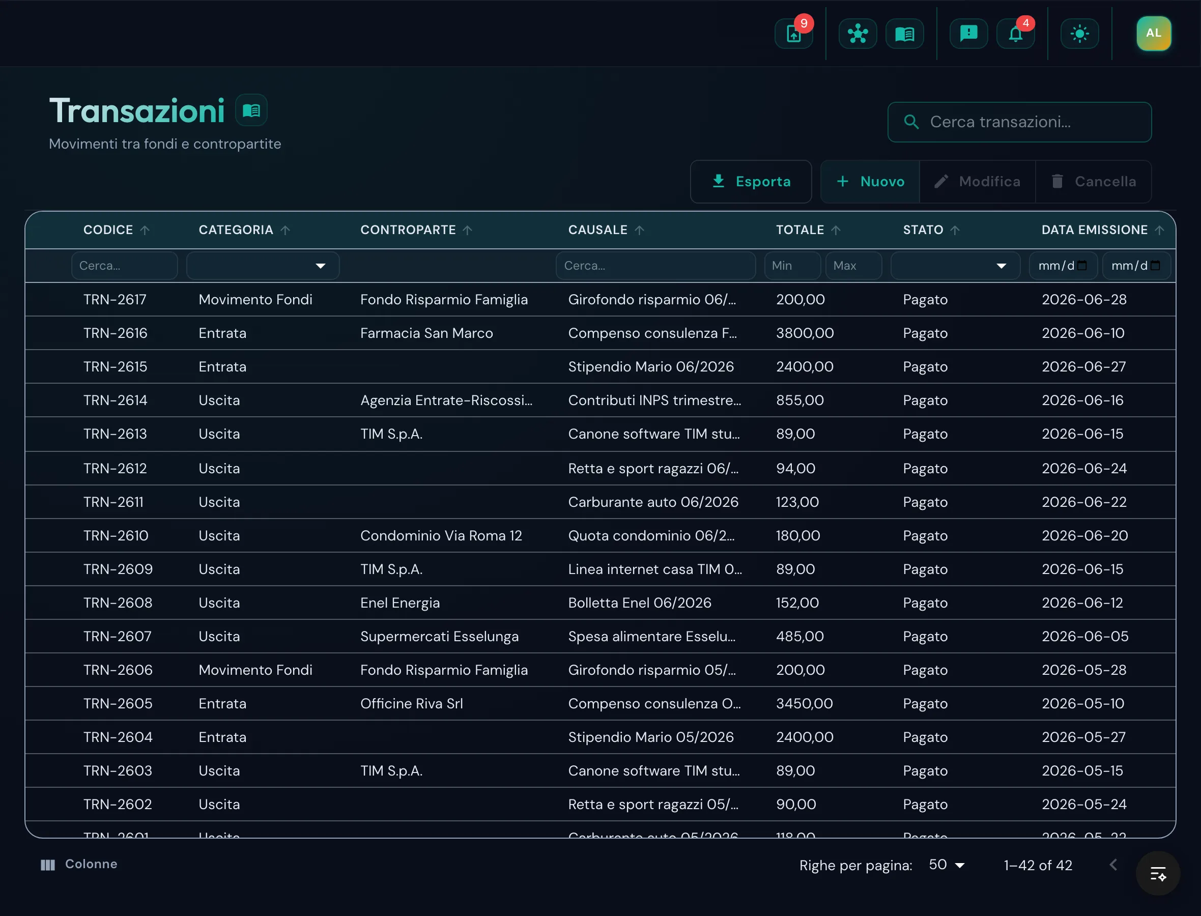Click the network hub icon in top bar
1201x916 pixels.
pos(857,34)
